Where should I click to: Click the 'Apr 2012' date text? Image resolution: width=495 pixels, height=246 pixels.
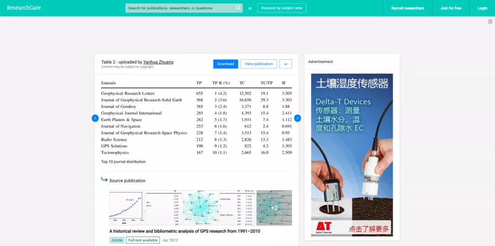pyautogui.click(x=170, y=240)
